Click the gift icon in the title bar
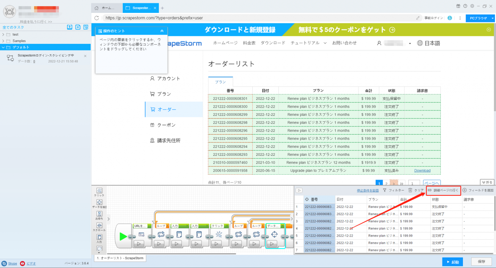496x268 pixels. coord(458,6)
